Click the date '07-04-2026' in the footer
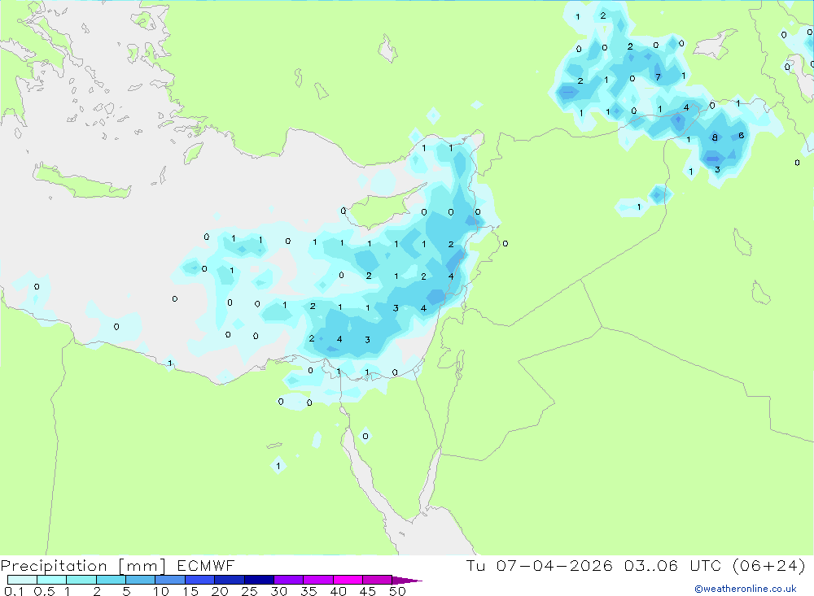The image size is (814, 596). [x=554, y=566]
